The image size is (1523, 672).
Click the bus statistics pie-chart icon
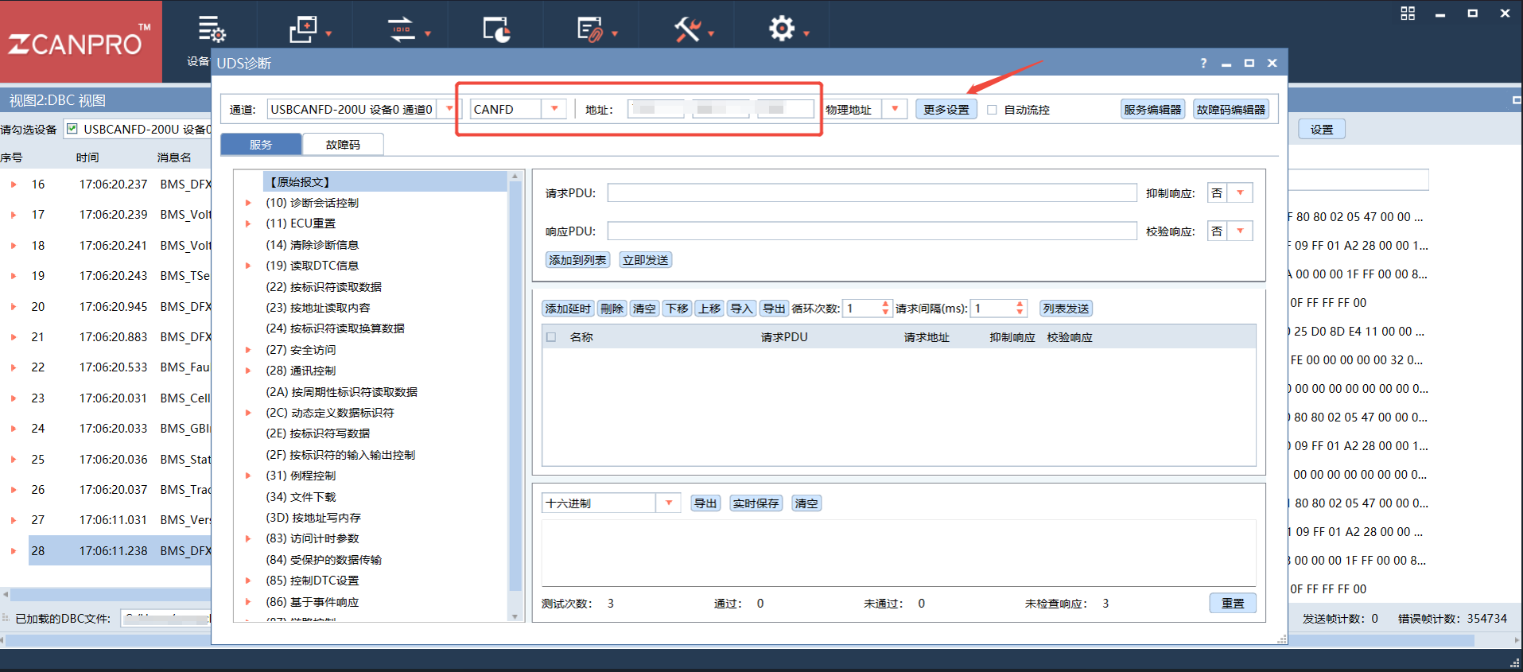[x=496, y=29]
